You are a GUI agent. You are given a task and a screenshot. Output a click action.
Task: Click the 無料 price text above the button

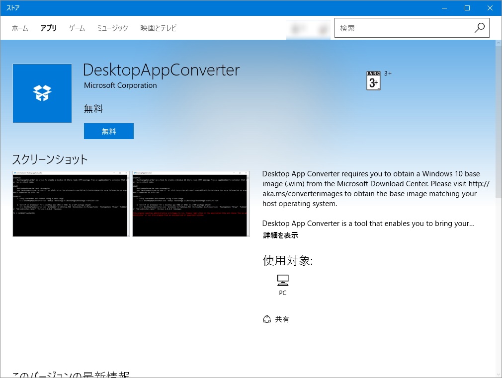93,109
